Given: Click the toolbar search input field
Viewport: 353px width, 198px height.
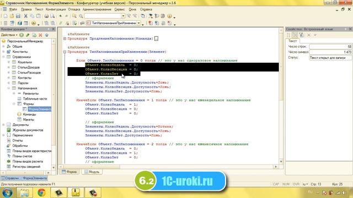Looking at the screenshot, I should [103, 16].
